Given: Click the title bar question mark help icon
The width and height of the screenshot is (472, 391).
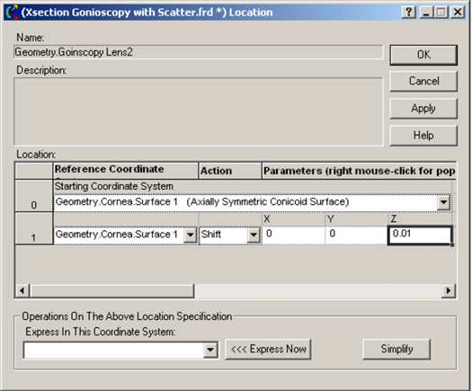Looking at the screenshot, I should point(408,13).
